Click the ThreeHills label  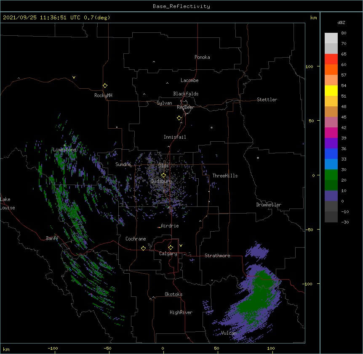click(x=225, y=176)
